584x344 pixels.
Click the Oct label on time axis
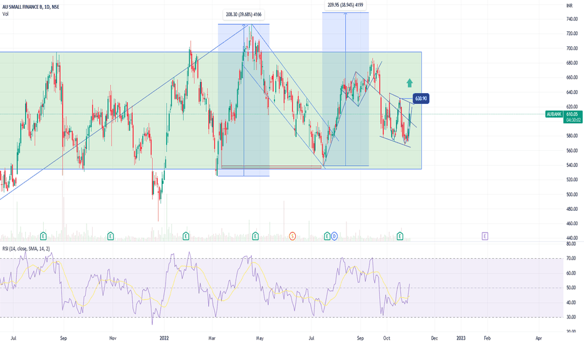pos(387,338)
